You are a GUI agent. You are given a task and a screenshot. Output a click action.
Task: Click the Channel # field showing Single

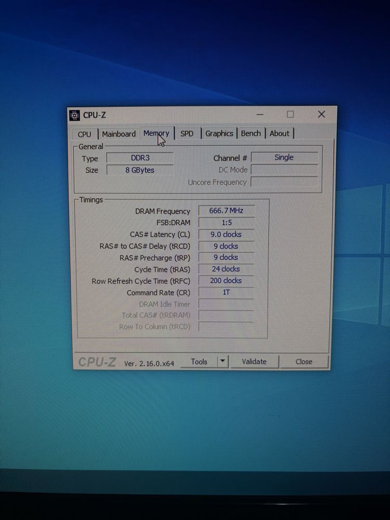pyautogui.click(x=284, y=158)
